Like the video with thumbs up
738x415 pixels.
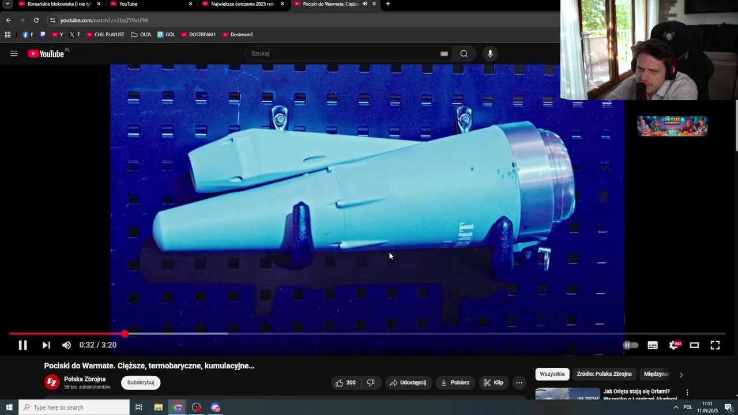tap(345, 383)
